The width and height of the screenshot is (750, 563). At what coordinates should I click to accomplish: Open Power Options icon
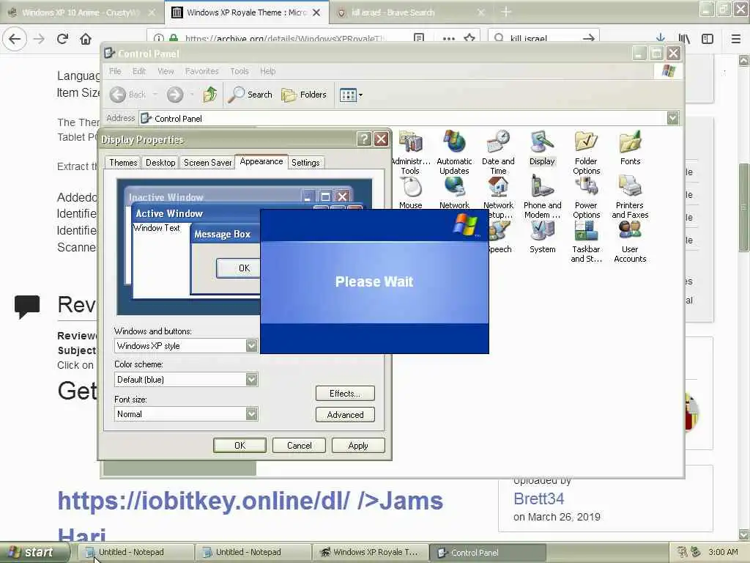[x=586, y=197]
